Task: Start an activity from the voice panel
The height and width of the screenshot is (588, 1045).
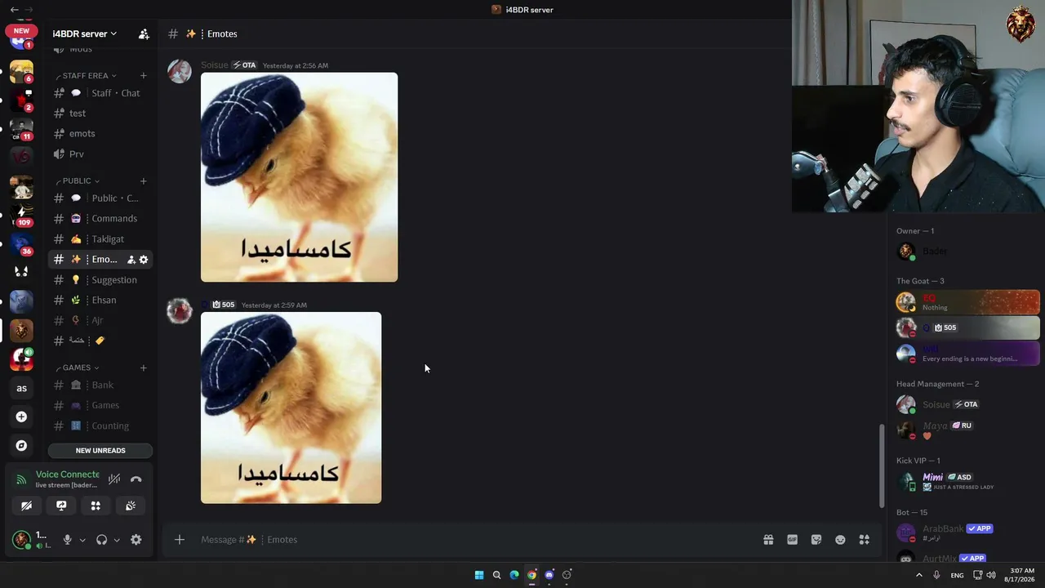Action: [96, 506]
